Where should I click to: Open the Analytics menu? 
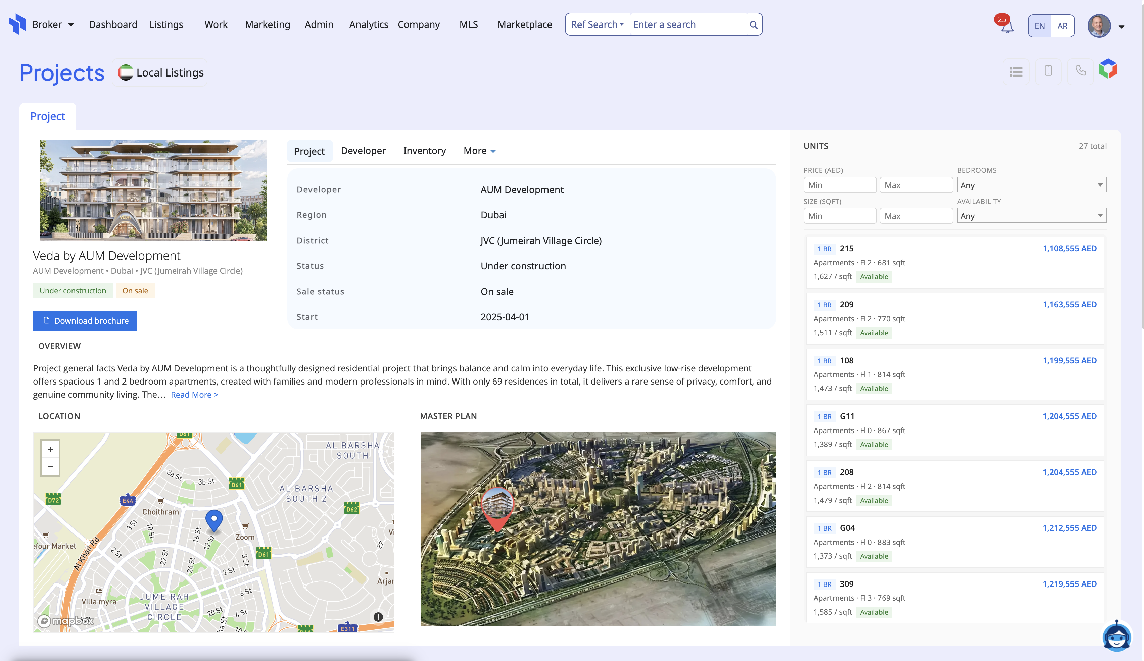(369, 24)
